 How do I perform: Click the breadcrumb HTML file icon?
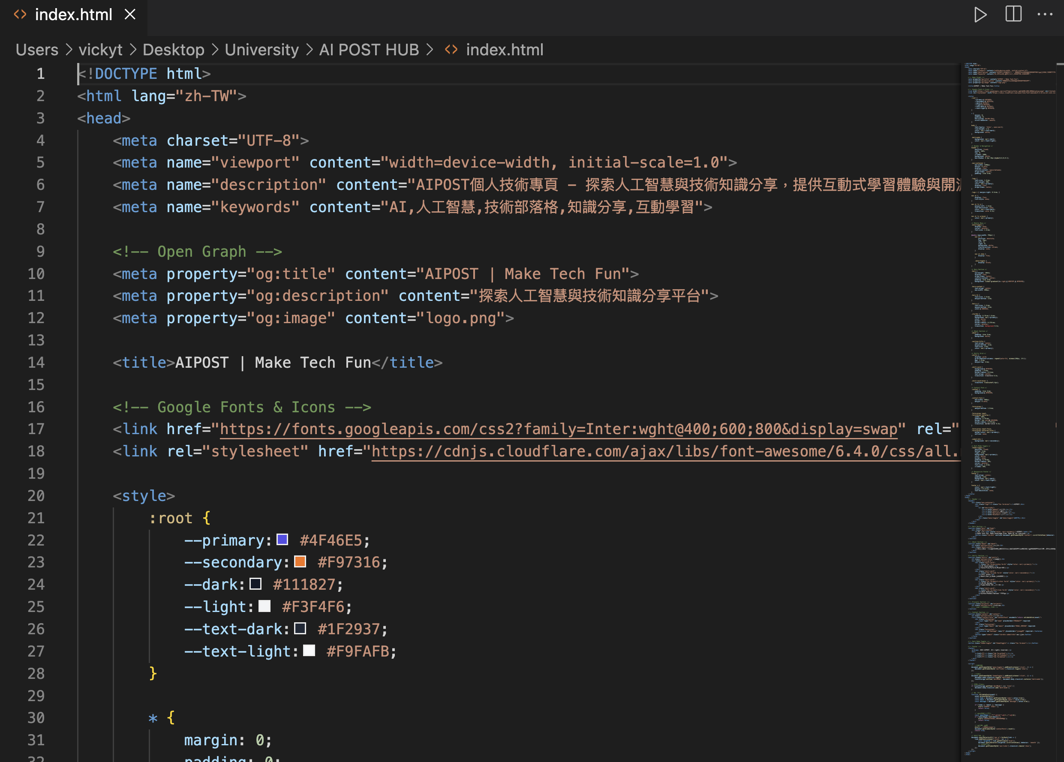tap(451, 50)
